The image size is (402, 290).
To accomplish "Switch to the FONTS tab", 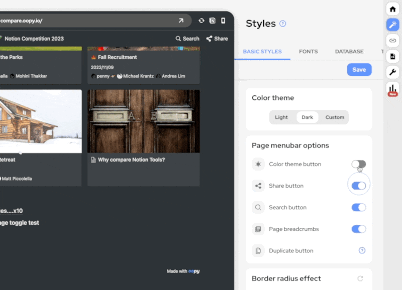I will [x=308, y=52].
